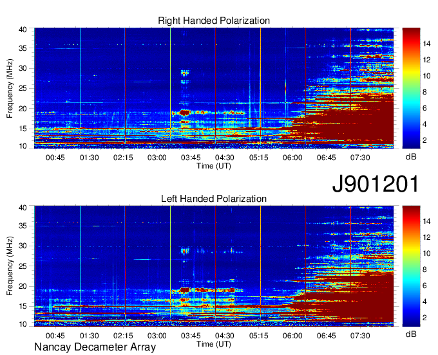Click the 8 dB tick on Right Handed colorbar
438x355 pixels.
(x=425, y=92)
